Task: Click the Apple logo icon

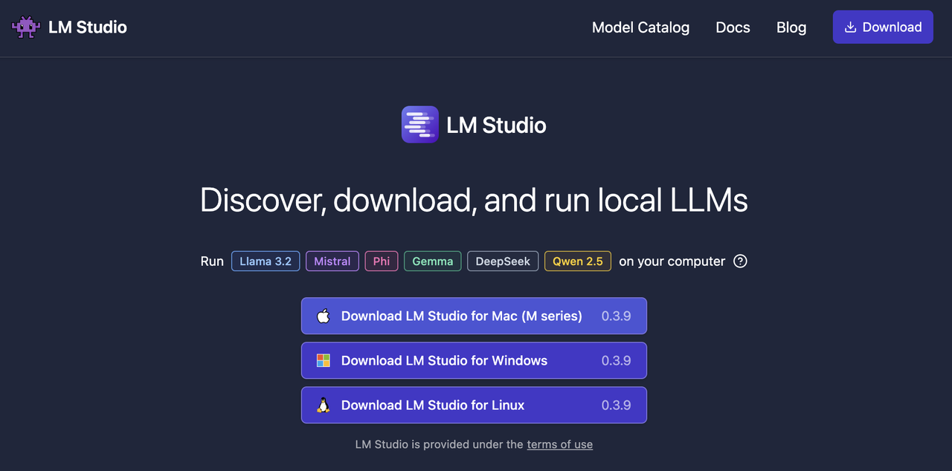Action: click(323, 316)
